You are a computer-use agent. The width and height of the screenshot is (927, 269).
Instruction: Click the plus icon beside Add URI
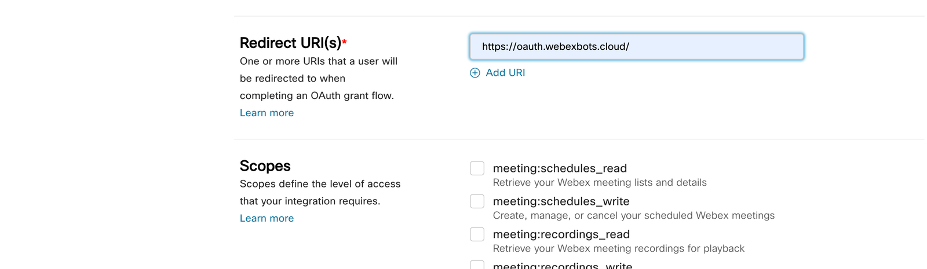[475, 73]
